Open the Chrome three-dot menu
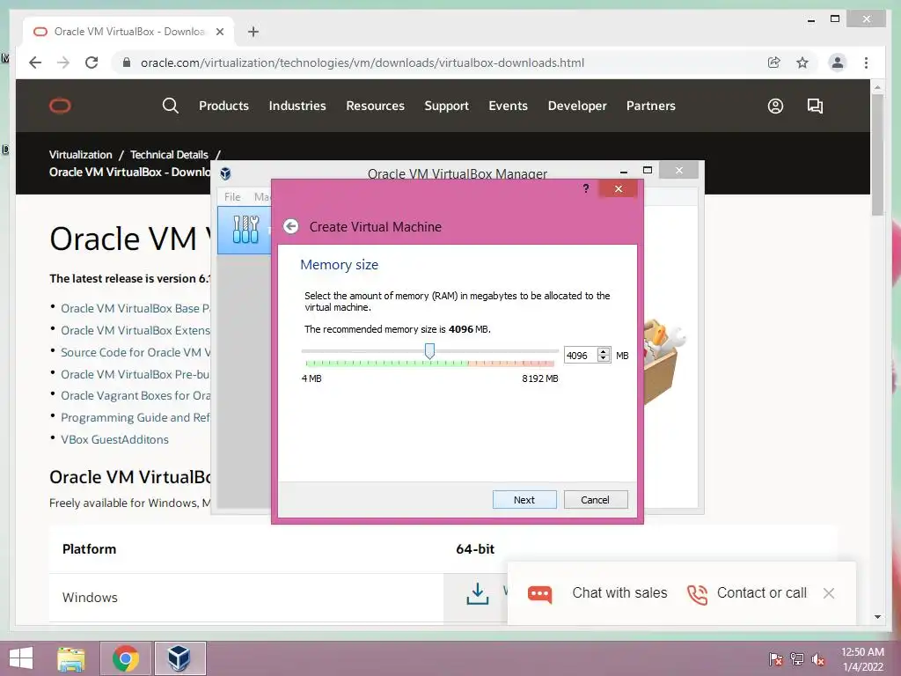Image resolution: width=901 pixels, height=676 pixels. 866,62
